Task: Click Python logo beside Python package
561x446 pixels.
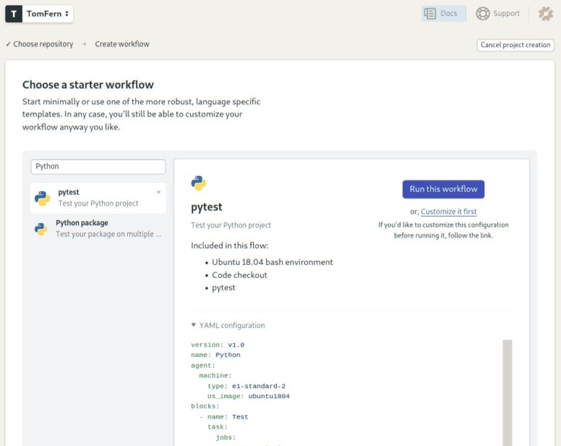Action: click(x=40, y=229)
